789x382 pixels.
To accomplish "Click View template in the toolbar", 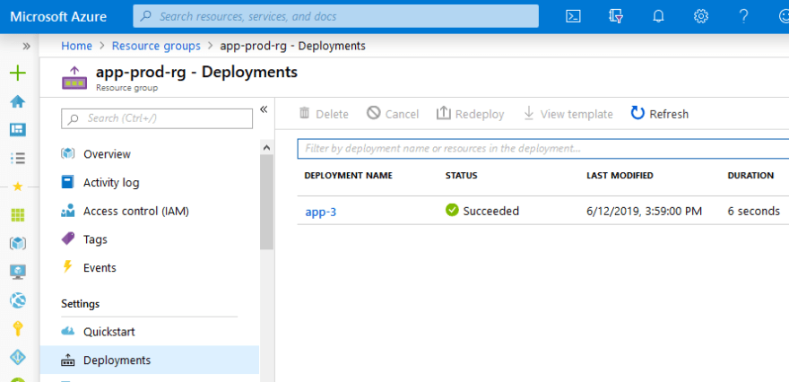I will click(x=568, y=114).
